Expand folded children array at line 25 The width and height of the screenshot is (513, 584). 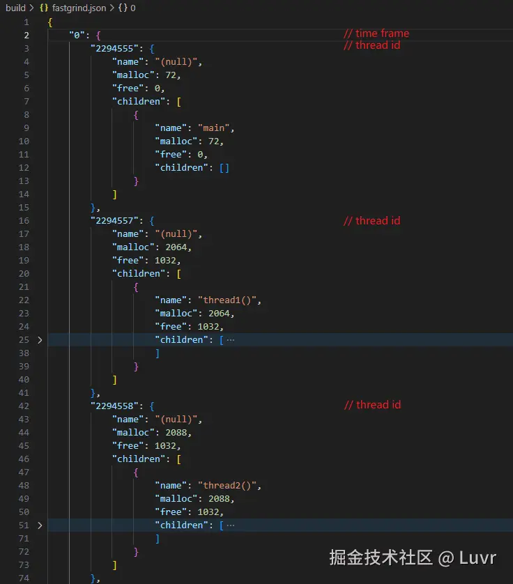40,340
